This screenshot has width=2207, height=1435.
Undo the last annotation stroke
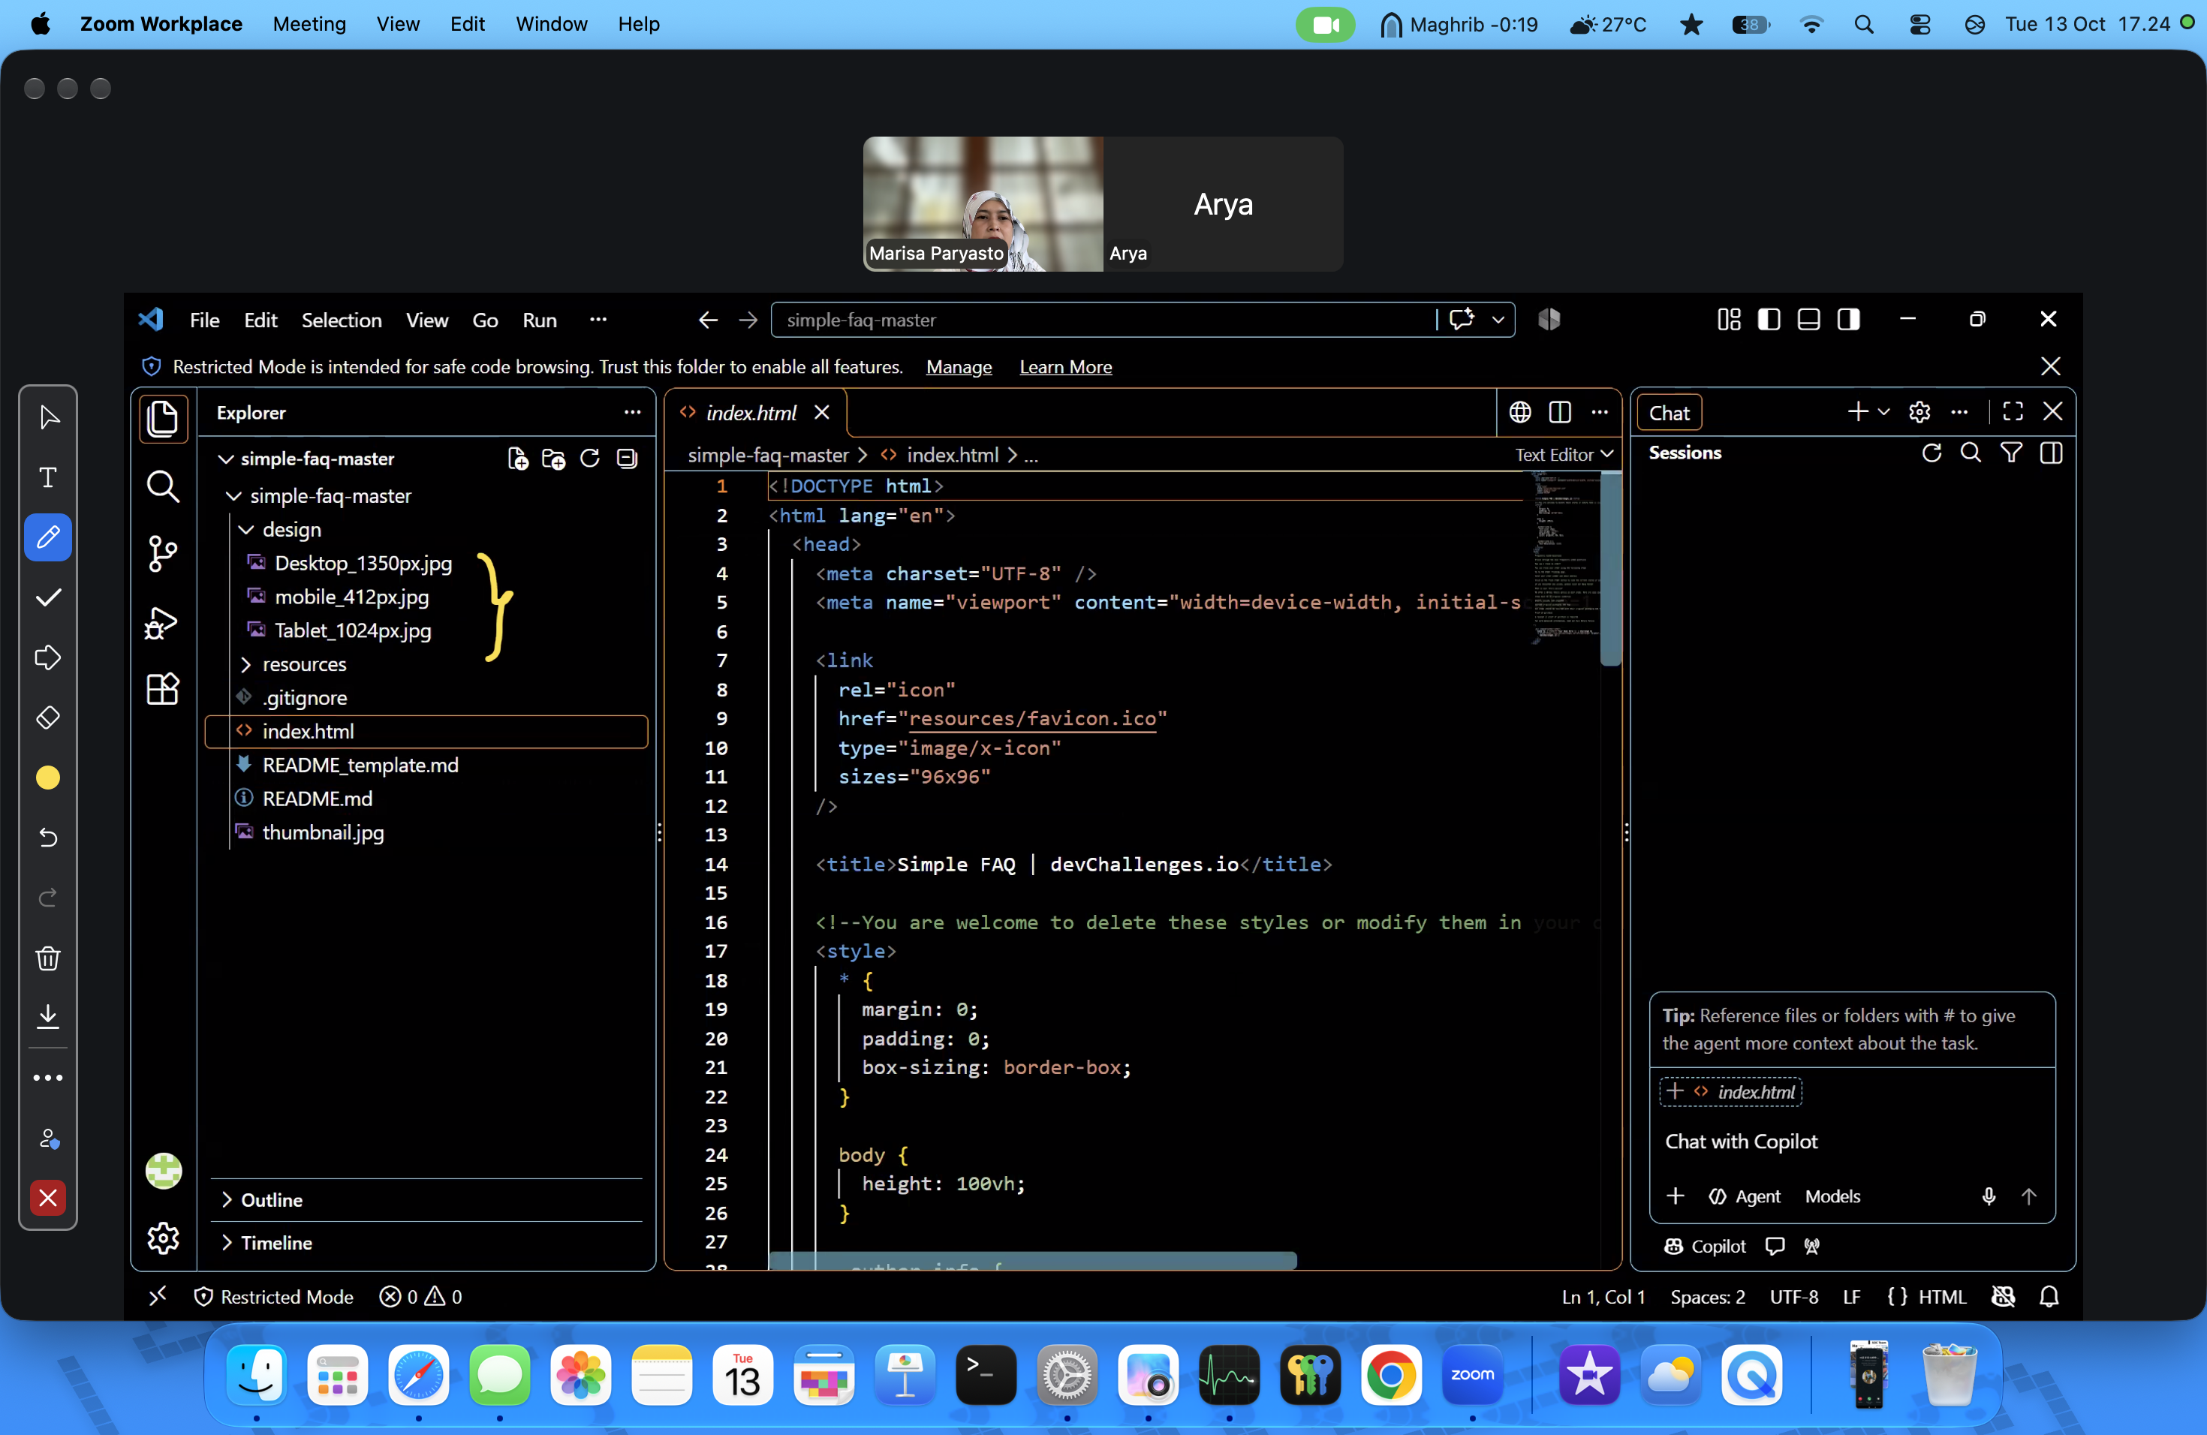tap(48, 838)
